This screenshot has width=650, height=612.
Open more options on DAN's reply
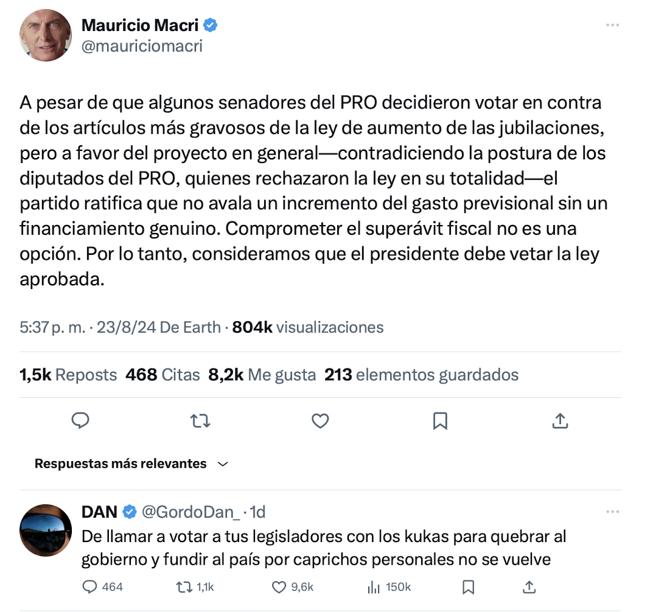pos(613,512)
